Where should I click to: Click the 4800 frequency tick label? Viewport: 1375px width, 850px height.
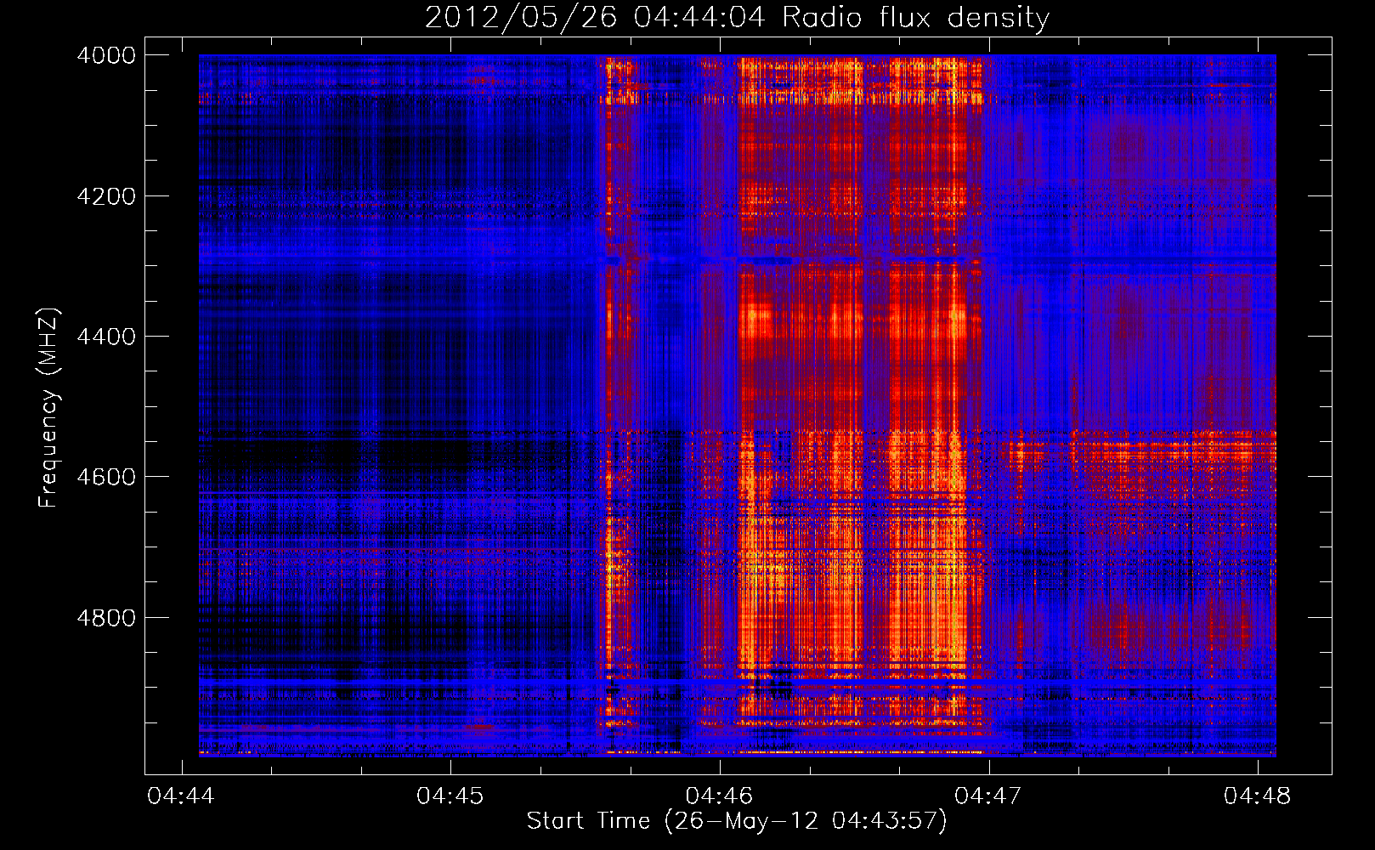click(x=106, y=618)
